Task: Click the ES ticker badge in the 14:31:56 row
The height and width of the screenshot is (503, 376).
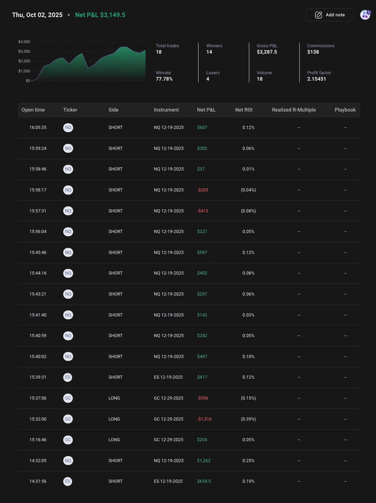Action: (x=68, y=481)
